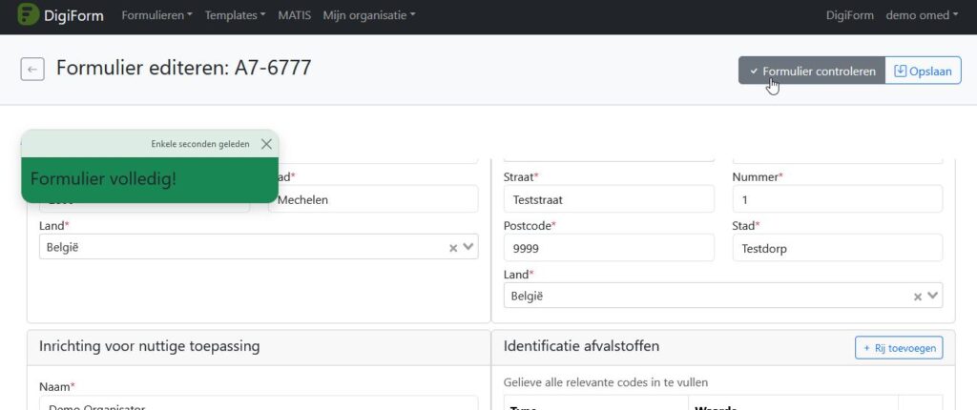Click the DigiForm link in navbar right
Viewport: 977px width, 410px height.
click(849, 15)
